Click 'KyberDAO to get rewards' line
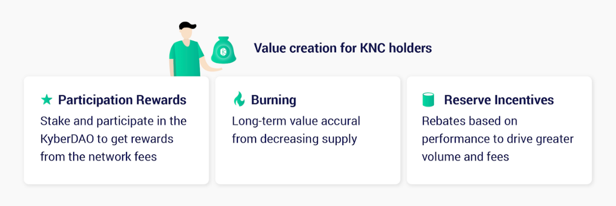Viewport: 616px width, 206px height. (107, 139)
